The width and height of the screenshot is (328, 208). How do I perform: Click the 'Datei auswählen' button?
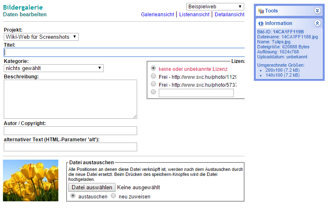(x=92, y=187)
